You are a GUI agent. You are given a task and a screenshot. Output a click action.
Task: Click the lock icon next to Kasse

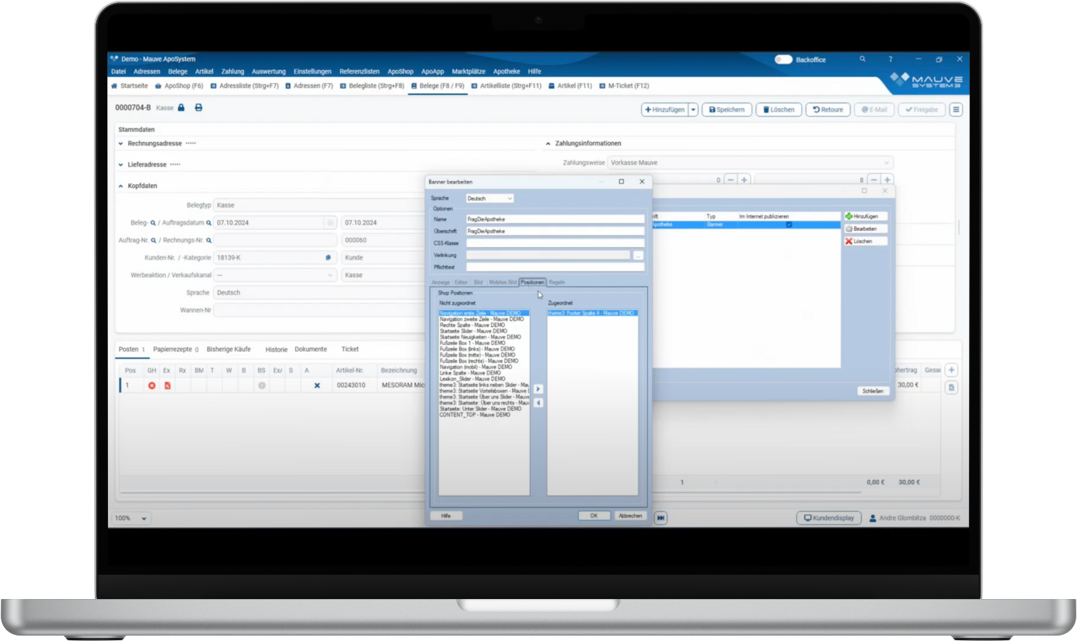click(181, 108)
